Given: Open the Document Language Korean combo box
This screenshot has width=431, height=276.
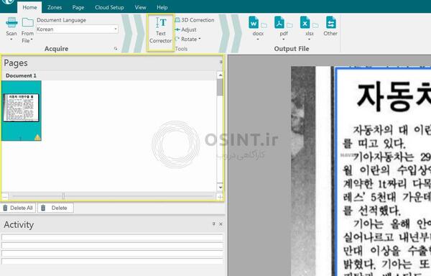Looking at the screenshot, I should coord(78,29).
